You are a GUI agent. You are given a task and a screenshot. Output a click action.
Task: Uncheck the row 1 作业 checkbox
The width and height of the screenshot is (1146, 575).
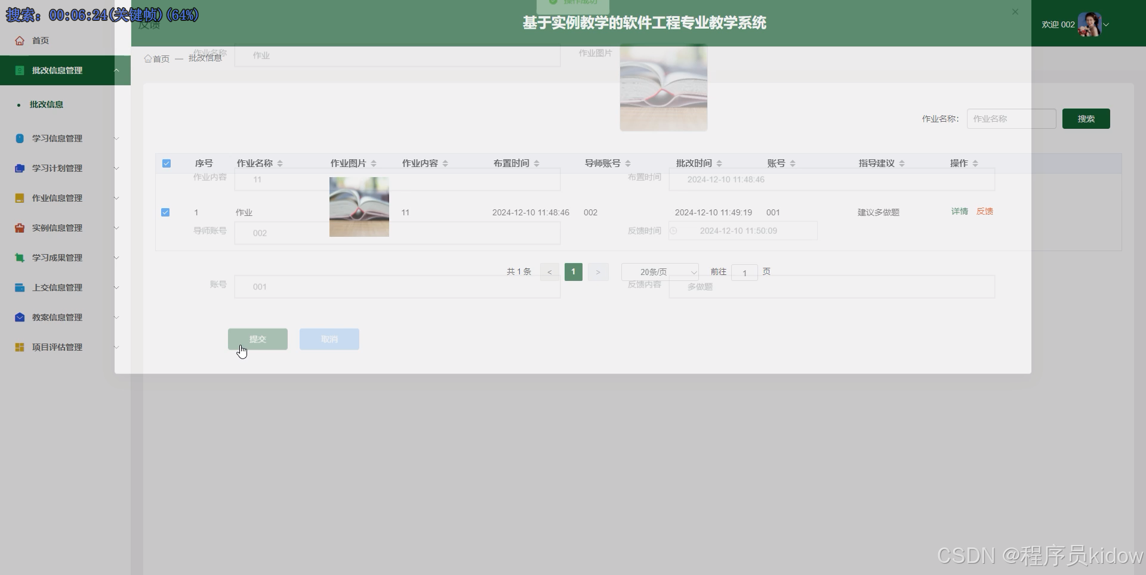pyautogui.click(x=165, y=212)
